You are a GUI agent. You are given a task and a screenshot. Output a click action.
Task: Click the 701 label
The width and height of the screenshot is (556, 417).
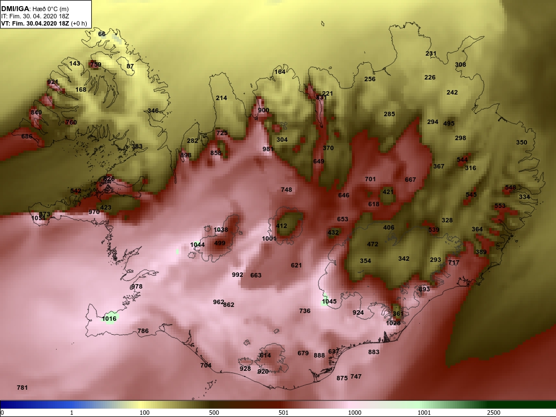click(370, 180)
